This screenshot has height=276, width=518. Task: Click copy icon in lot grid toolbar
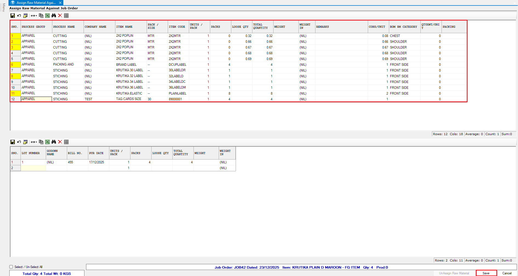pyautogui.click(x=41, y=142)
